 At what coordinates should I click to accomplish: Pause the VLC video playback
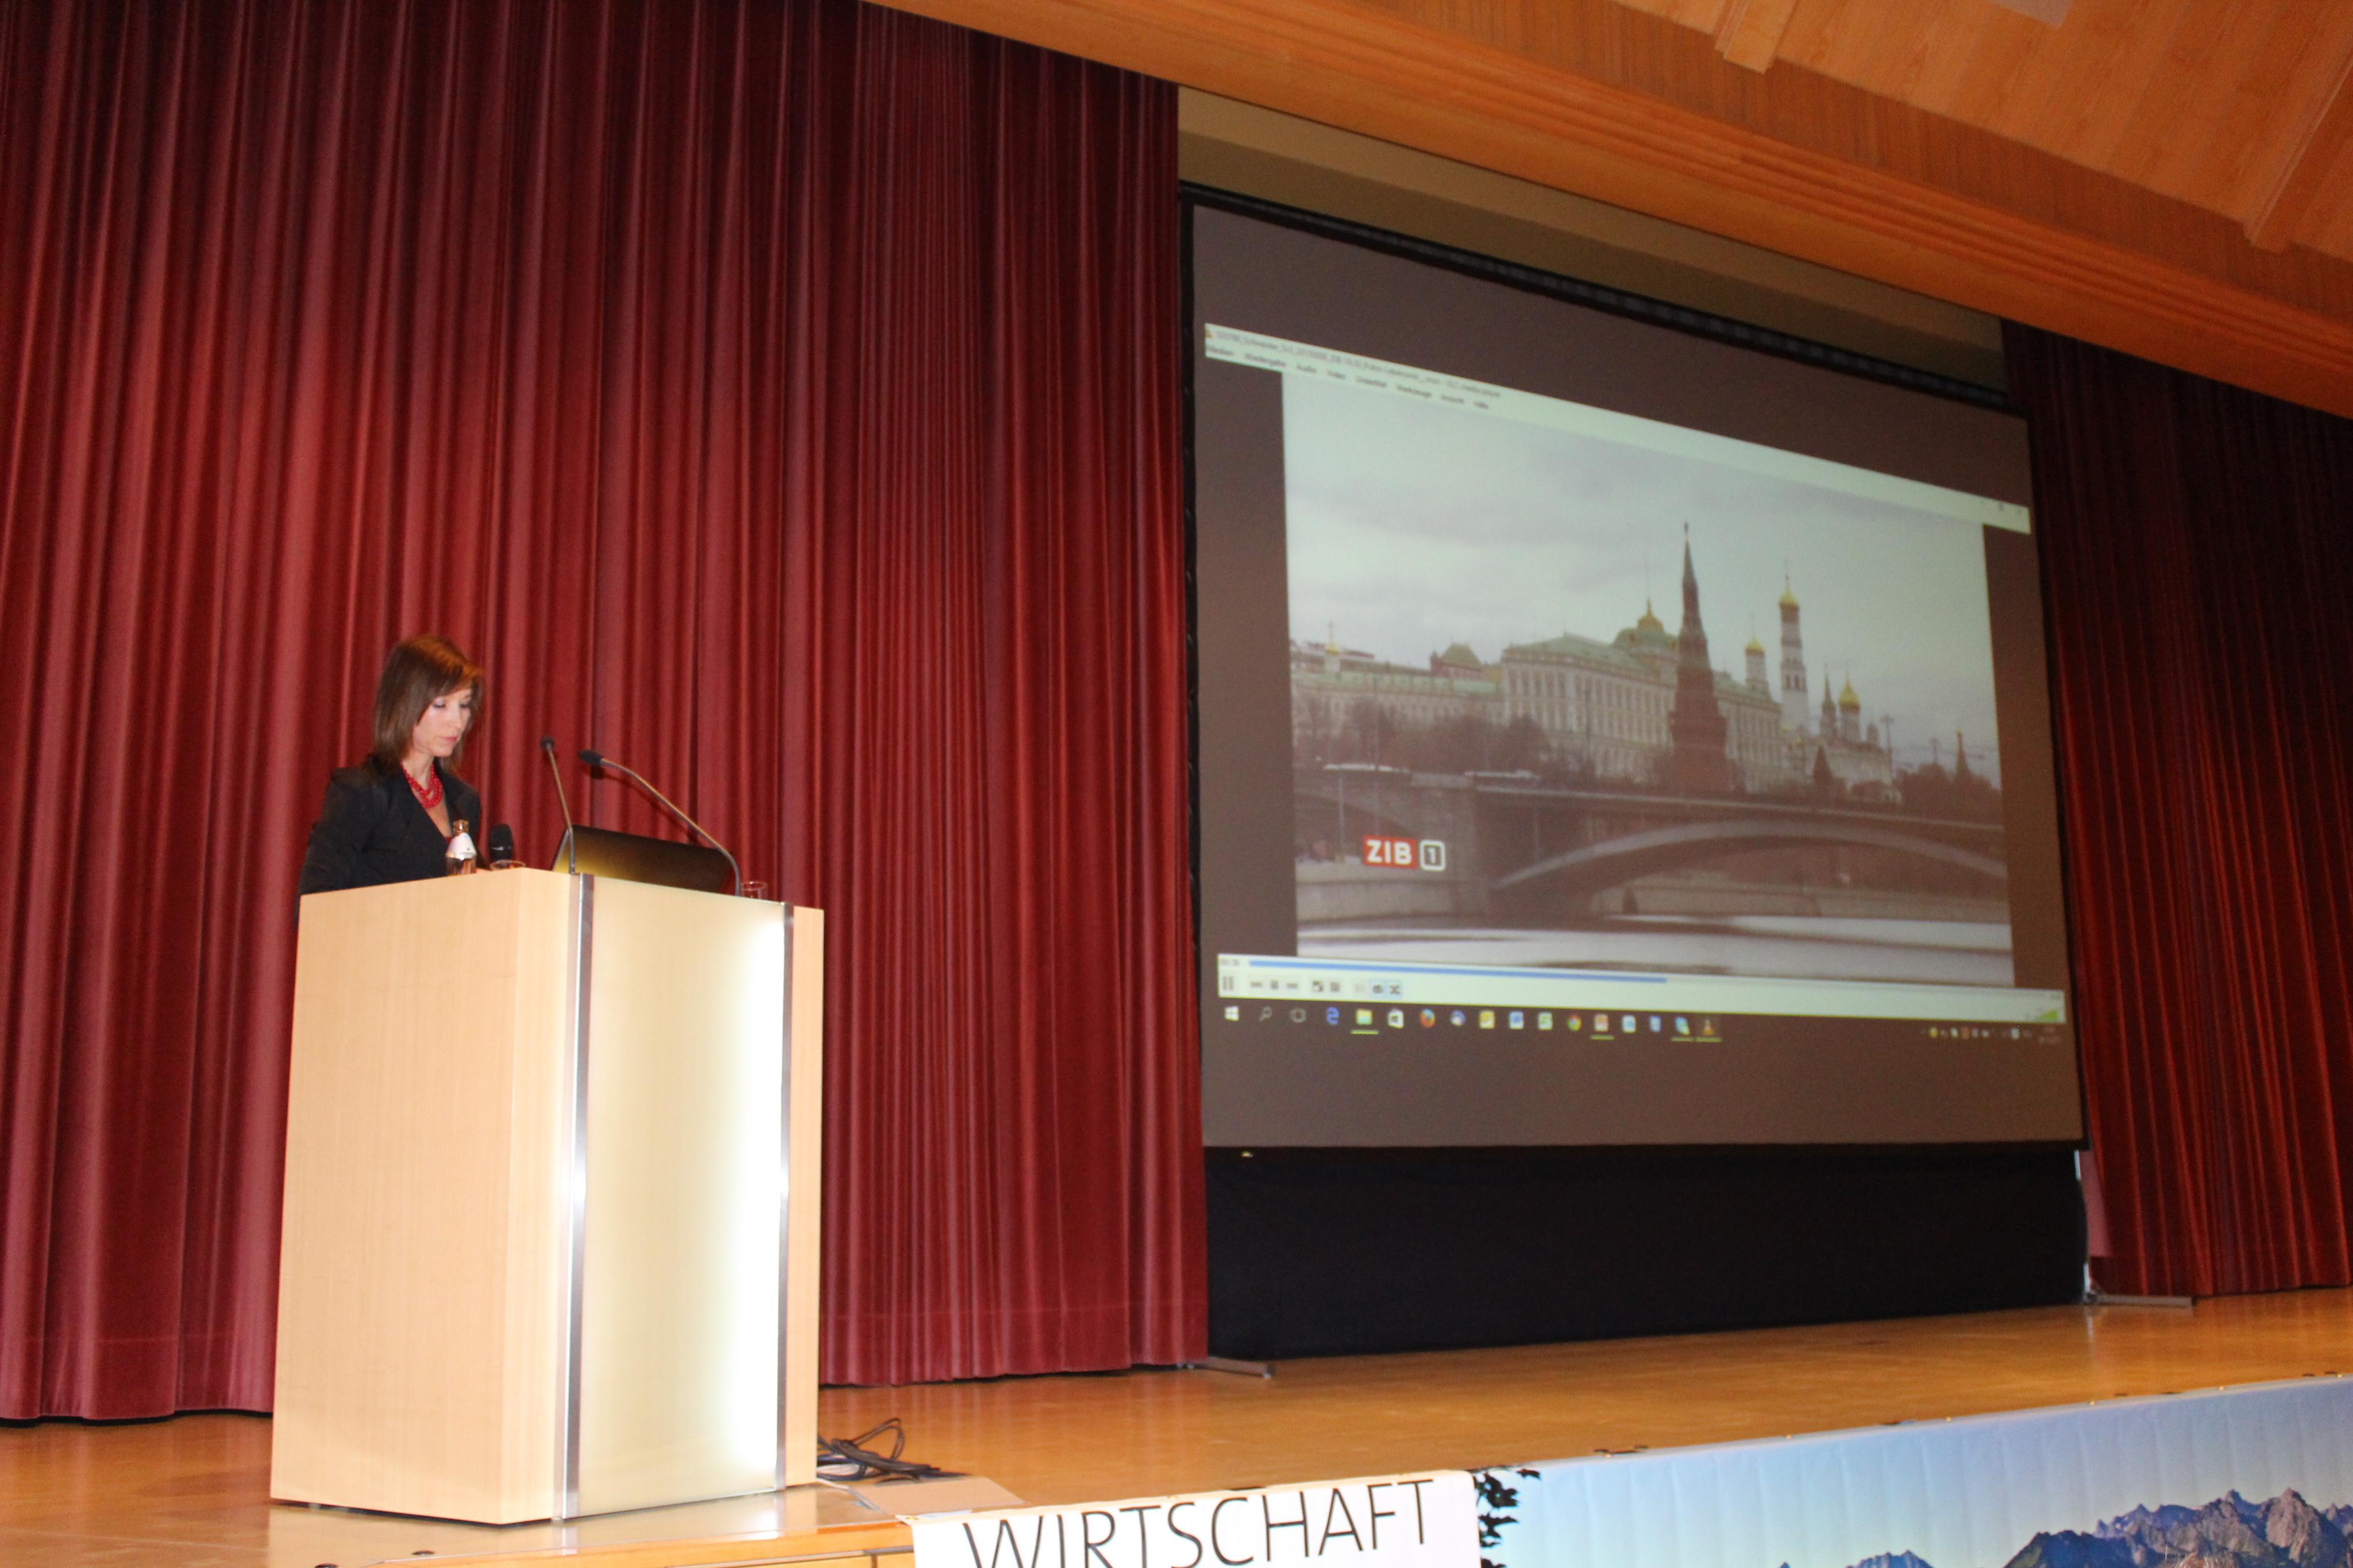point(1228,983)
